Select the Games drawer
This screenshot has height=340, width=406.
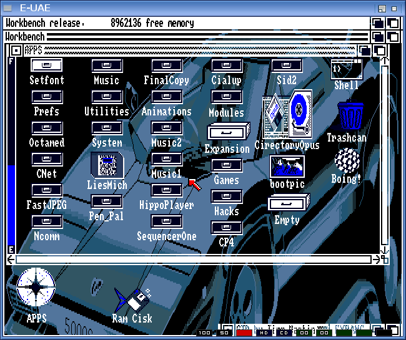pyautogui.click(x=227, y=165)
